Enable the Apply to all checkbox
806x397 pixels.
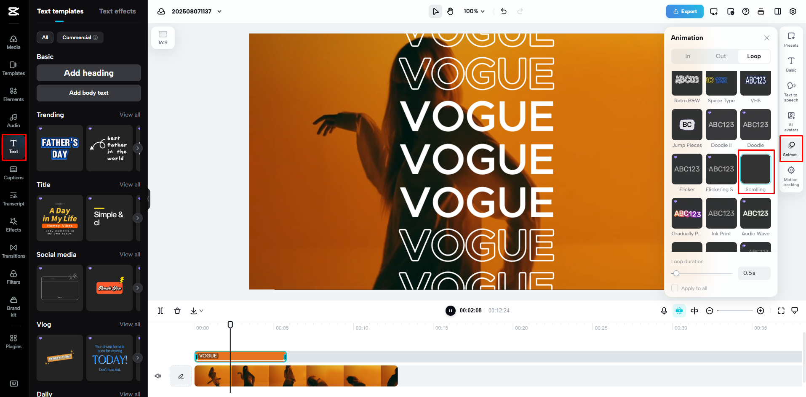[x=674, y=288]
